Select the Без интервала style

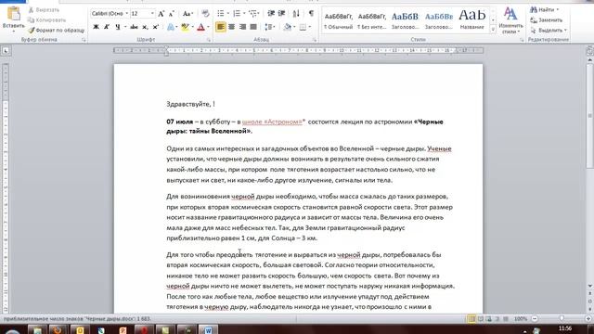pos(371,20)
